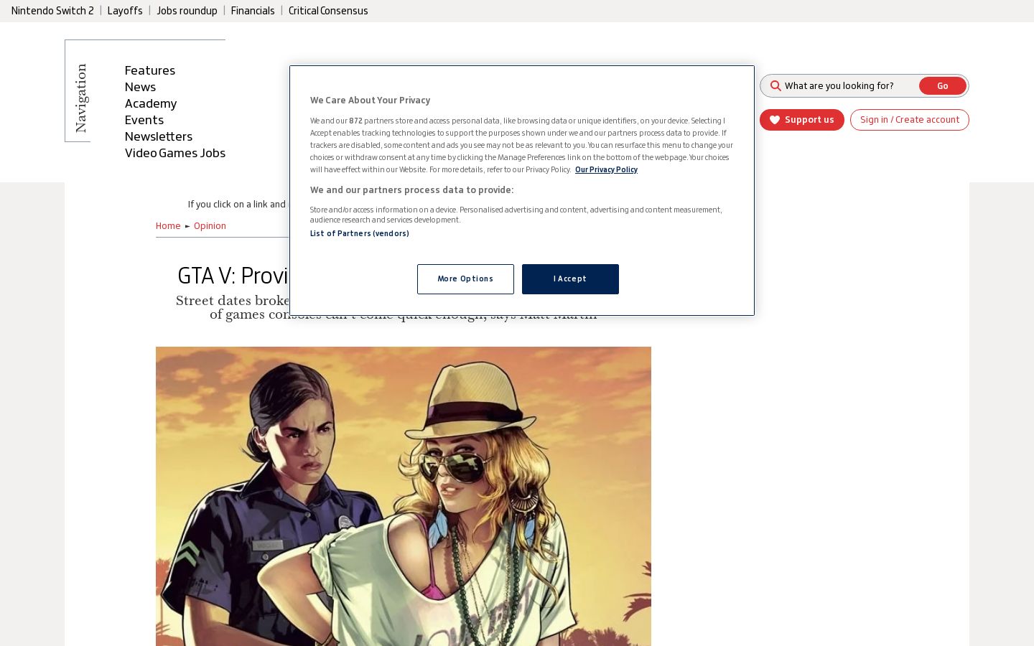This screenshot has width=1034, height=646.
Task: Open Newsletters from navigation
Action: (159, 136)
